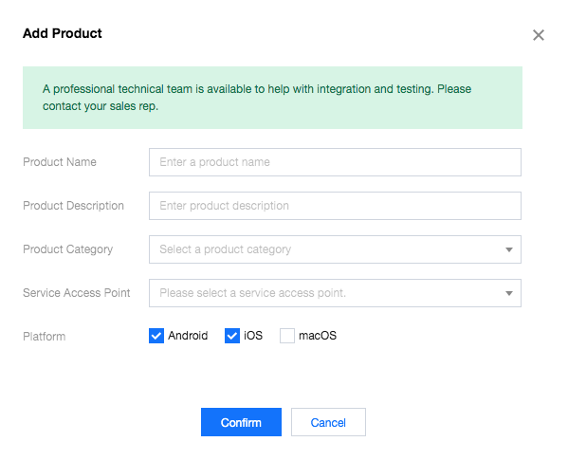The width and height of the screenshot is (568, 460).
Task: Click the arrow in Product Category selector
Action: 509,249
